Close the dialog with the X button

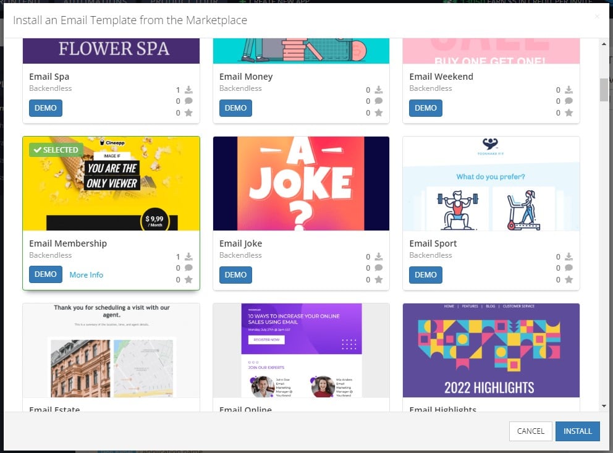[597, 16]
